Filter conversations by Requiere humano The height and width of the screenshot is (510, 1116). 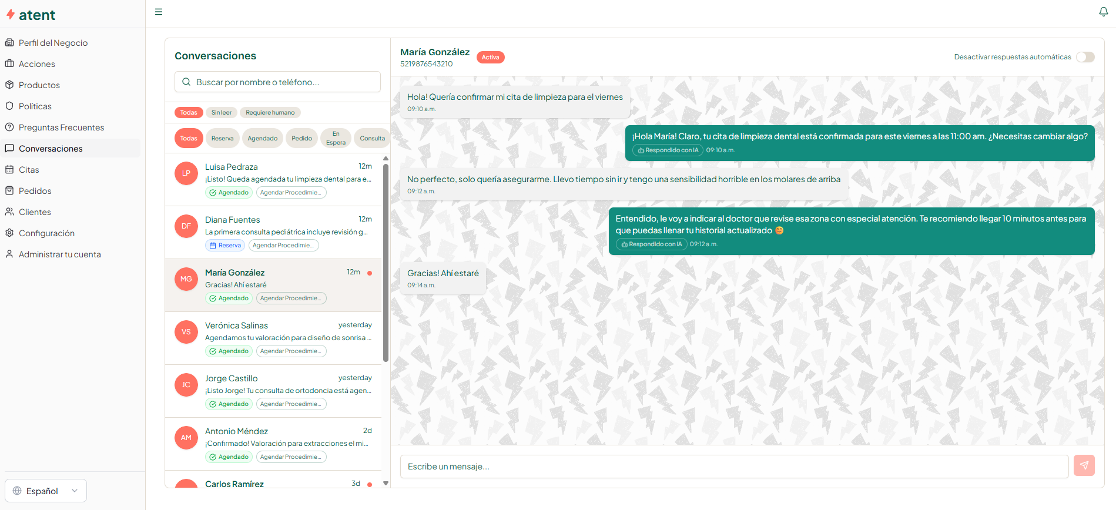coord(270,112)
